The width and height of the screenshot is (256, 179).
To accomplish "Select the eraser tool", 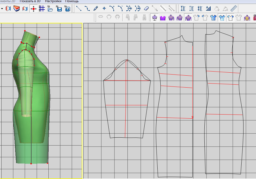I will [146, 8].
